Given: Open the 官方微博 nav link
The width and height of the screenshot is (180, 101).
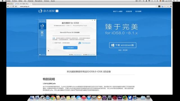Looking at the screenshot, I should coord(138,12).
